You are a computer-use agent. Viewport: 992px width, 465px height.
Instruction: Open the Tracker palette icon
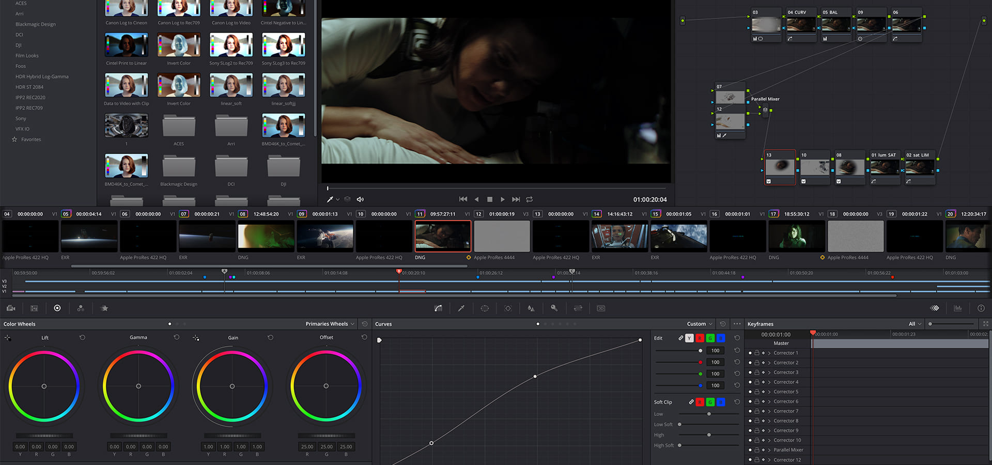click(508, 308)
